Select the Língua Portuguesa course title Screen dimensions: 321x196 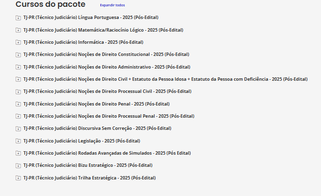(91, 18)
